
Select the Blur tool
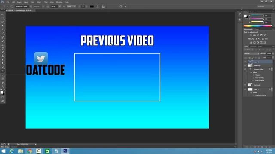(x=3, y=60)
